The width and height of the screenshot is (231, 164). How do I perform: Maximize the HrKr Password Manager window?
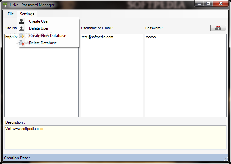click(208, 4)
